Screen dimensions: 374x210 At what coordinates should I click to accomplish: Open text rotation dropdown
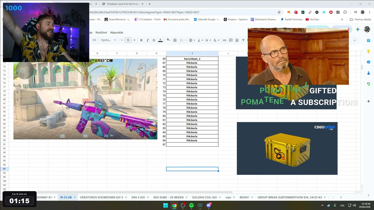(216, 40)
